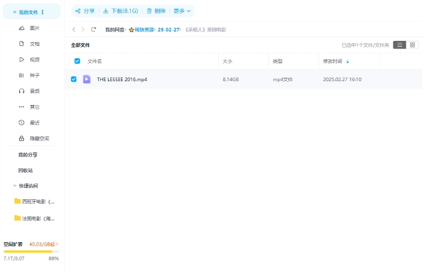Open the 最近 (Recent) list

(34, 123)
